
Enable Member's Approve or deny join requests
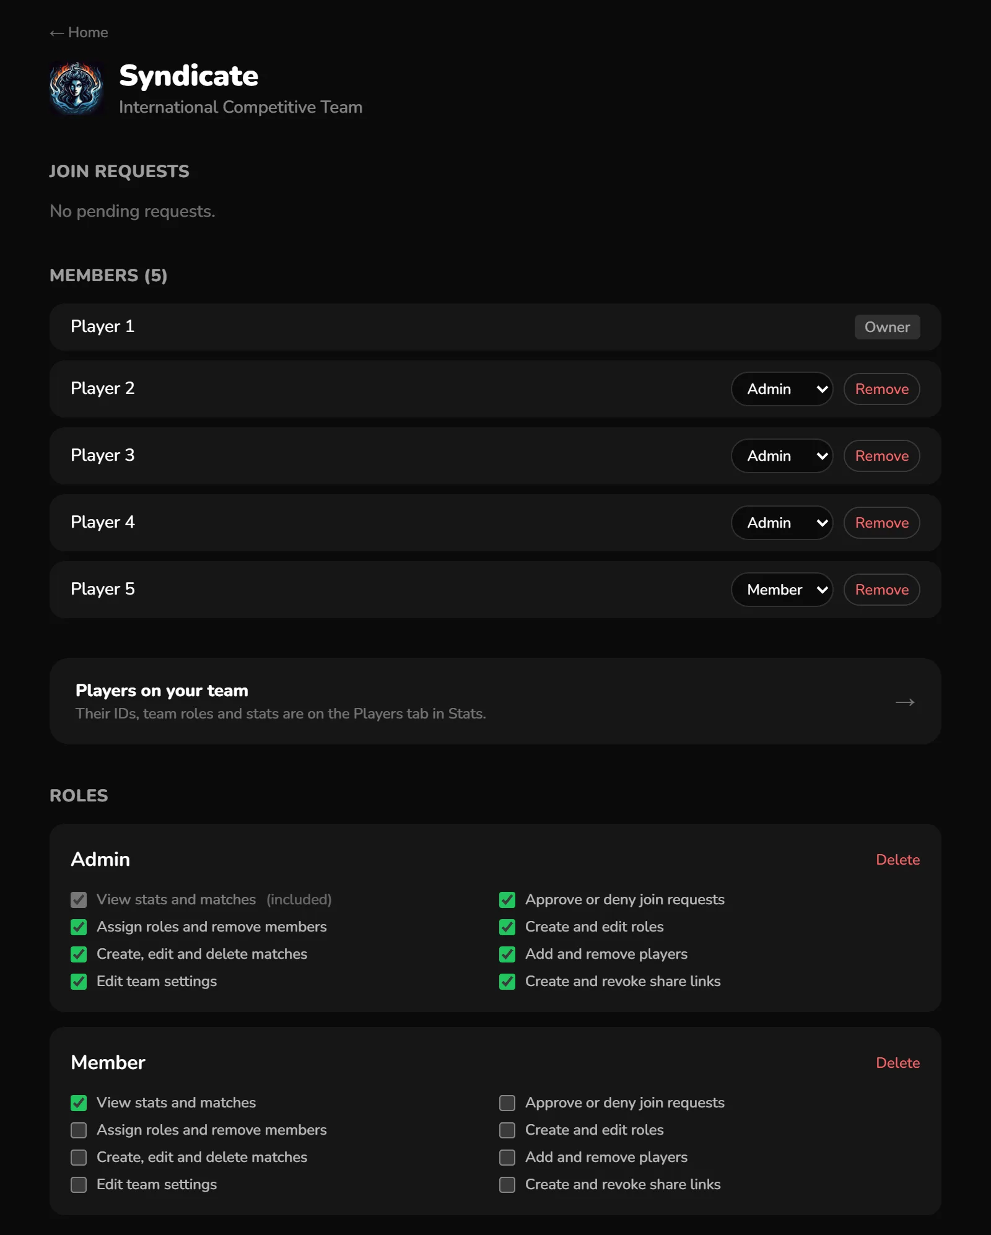pos(507,1103)
